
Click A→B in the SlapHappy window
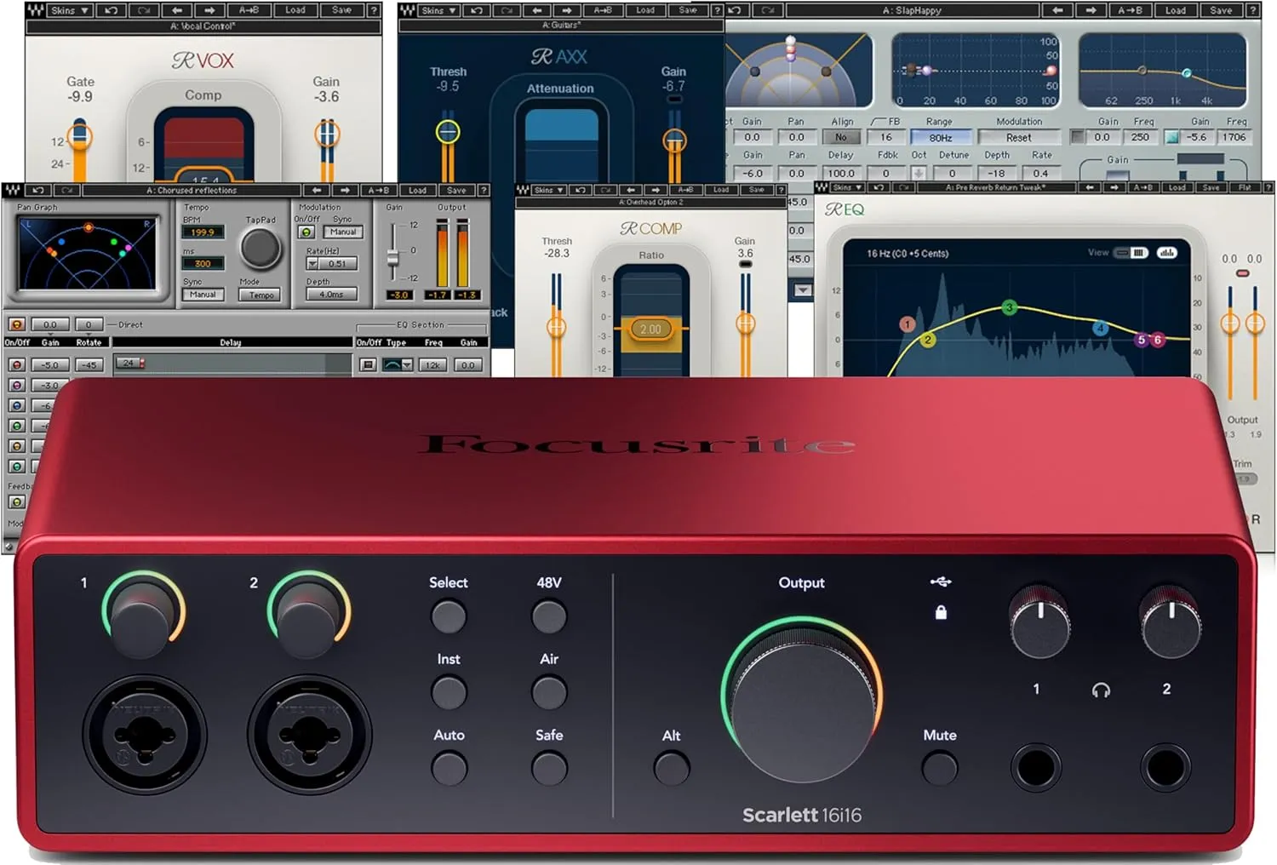tap(1130, 10)
